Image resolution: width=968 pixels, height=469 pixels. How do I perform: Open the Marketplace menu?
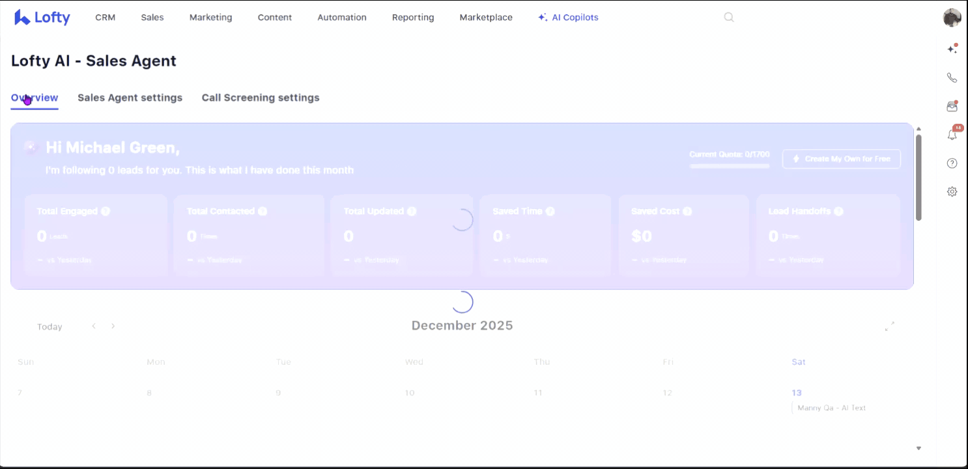click(x=485, y=18)
